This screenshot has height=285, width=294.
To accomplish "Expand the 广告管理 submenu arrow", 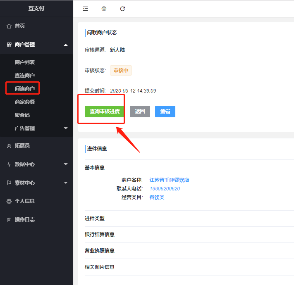I will pos(66,128).
